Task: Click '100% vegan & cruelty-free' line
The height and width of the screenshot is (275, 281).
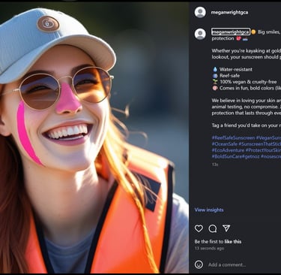Action: [x=248, y=82]
